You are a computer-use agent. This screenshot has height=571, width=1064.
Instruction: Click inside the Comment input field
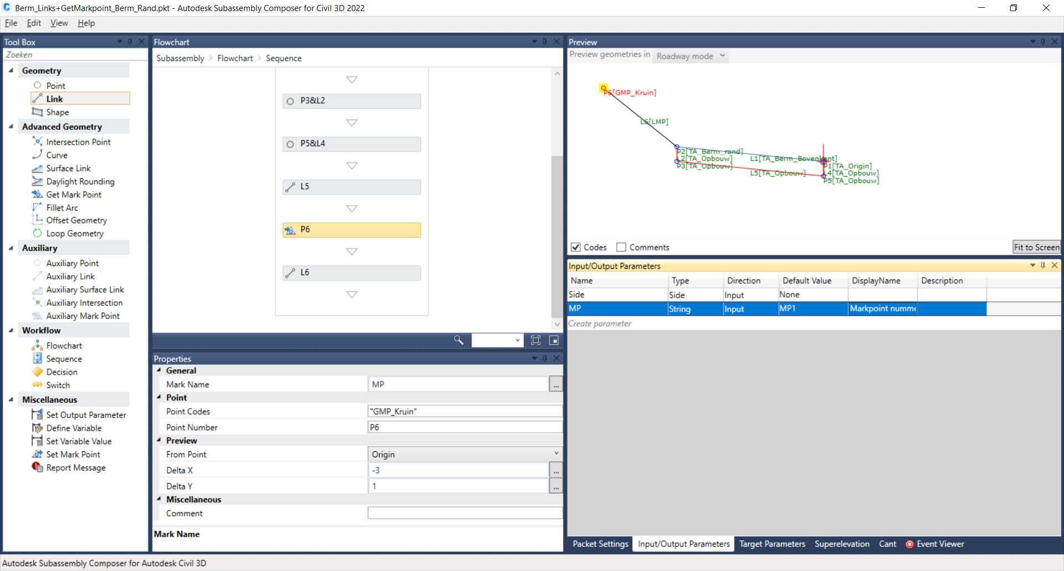[463, 513]
